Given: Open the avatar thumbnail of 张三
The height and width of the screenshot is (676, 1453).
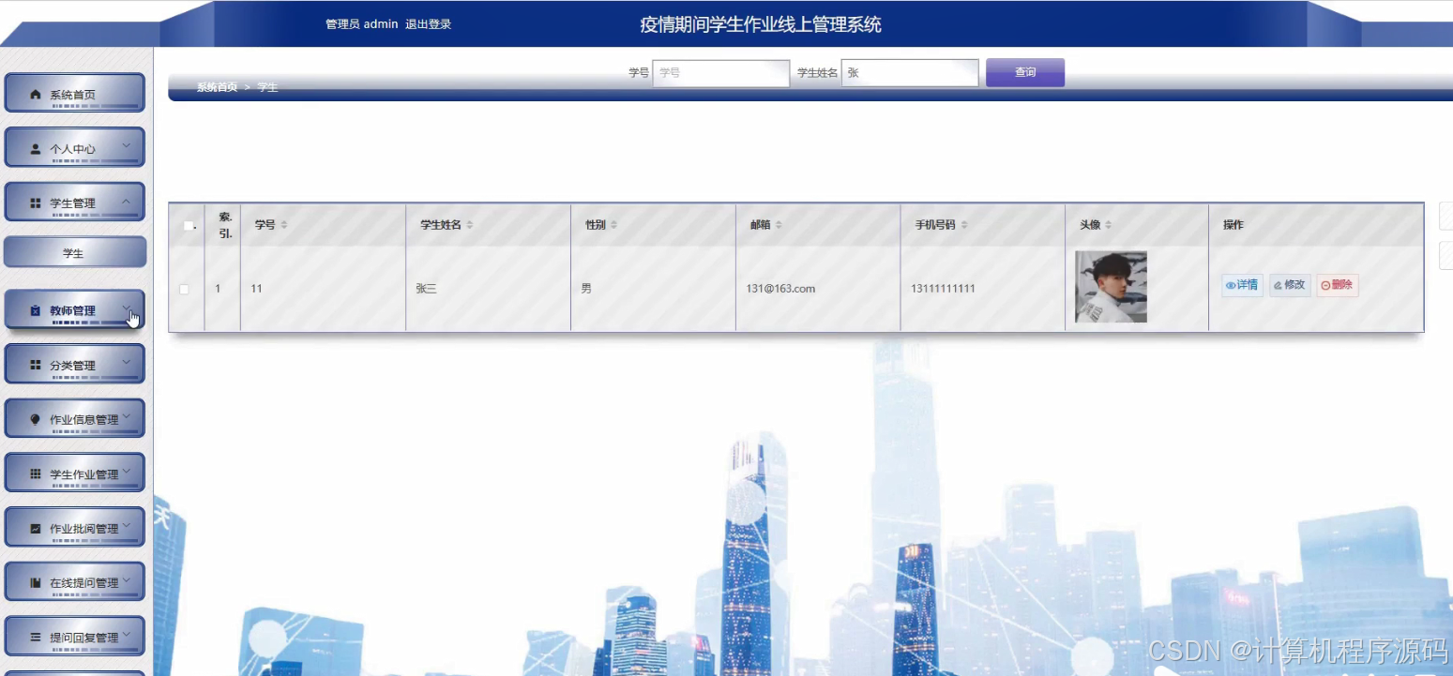Looking at the screenshot, I should [x=1111, y=287].
